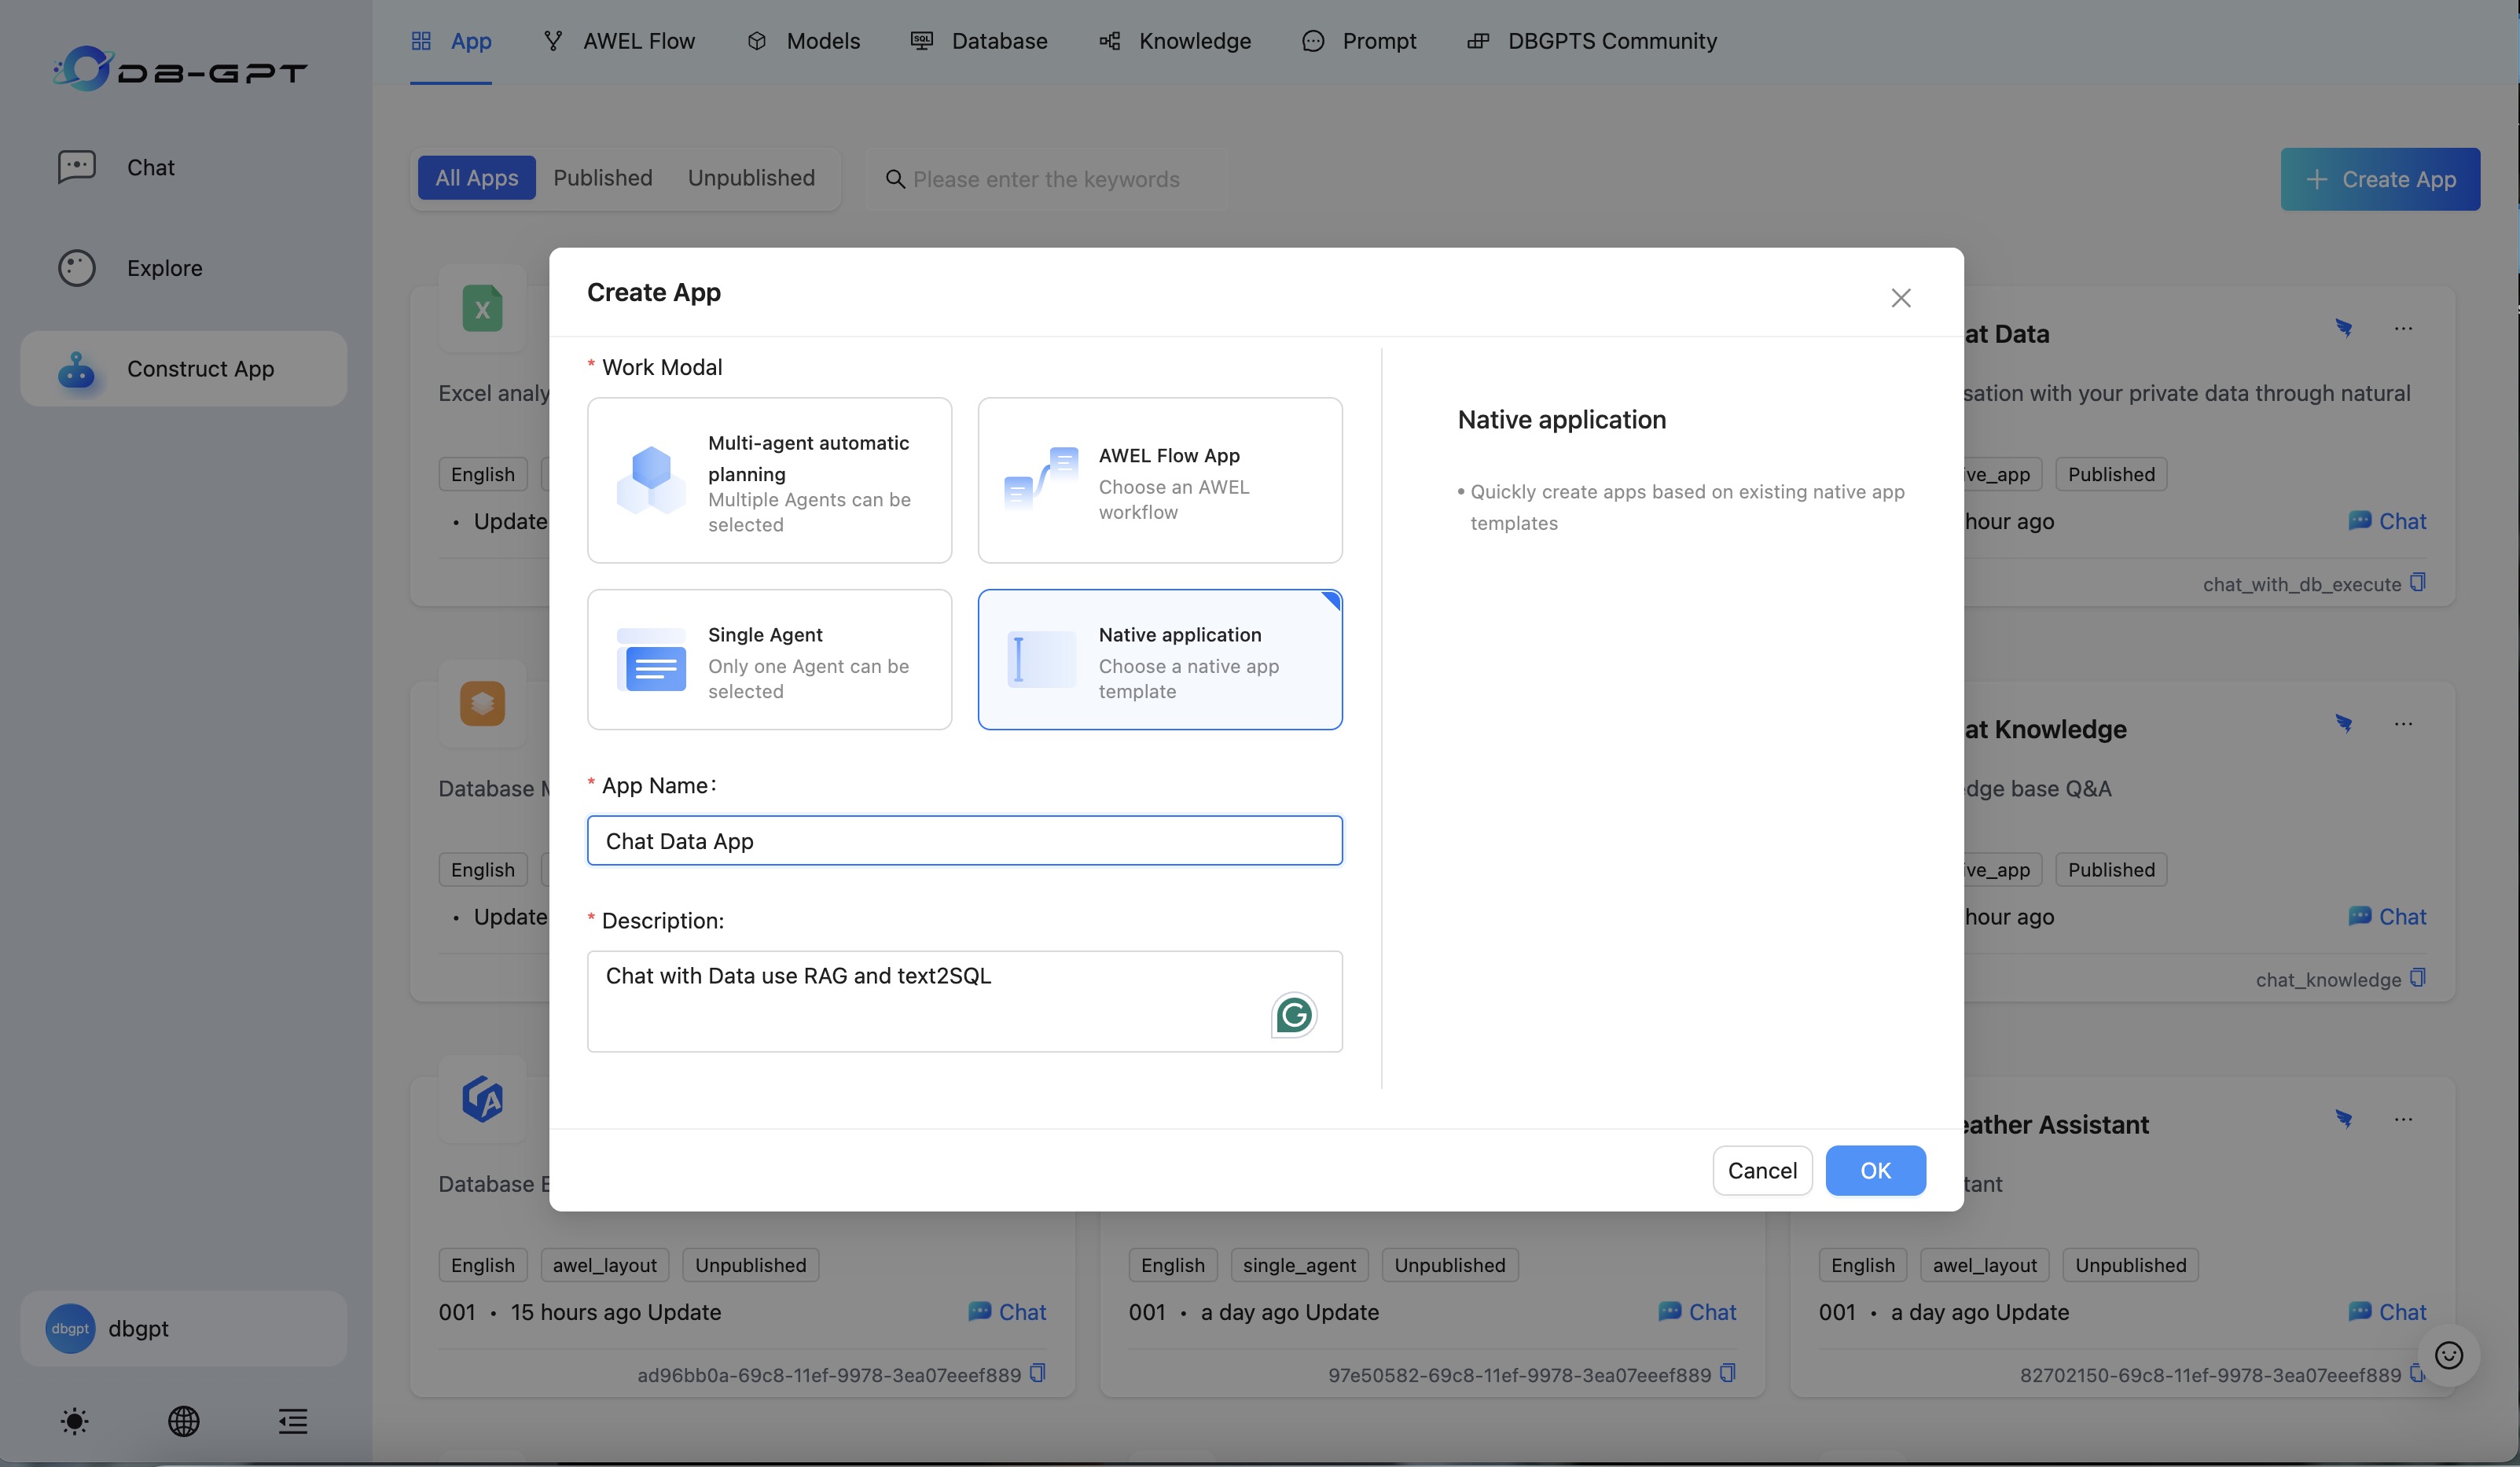Screen dimensions: 2520x1467
Task: Click the Grammarly icon in Description field
Action: tap(1293, 1015)
